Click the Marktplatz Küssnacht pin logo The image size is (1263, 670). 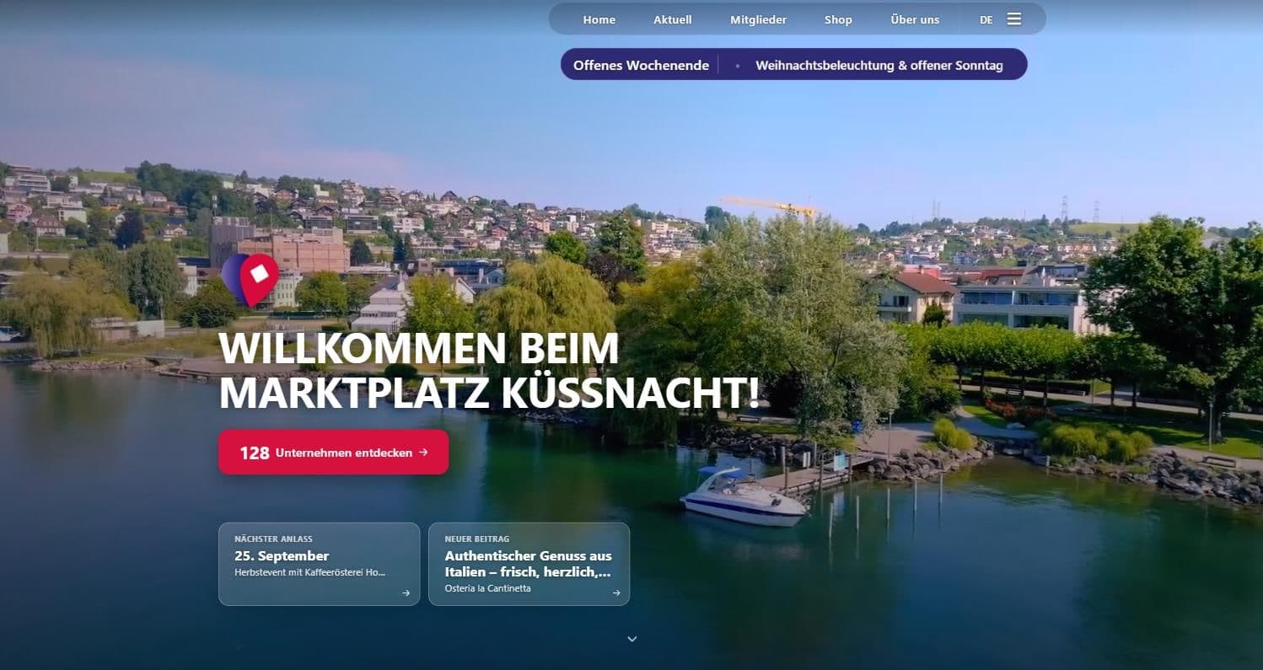tap(250, 281)
